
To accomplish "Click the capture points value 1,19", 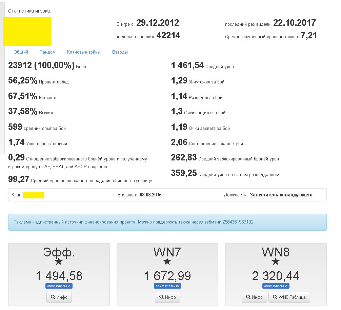I will (x=179, y=127).
